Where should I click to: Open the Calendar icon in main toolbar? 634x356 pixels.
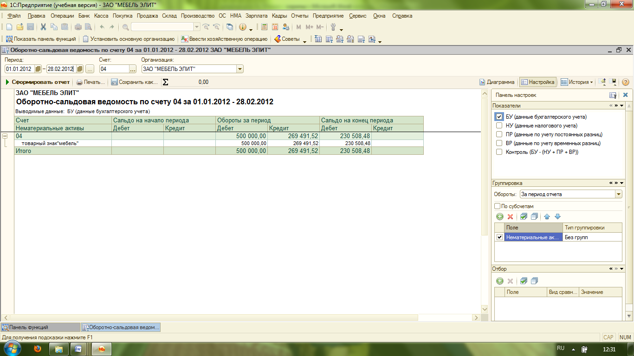(275, 27)
